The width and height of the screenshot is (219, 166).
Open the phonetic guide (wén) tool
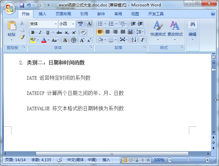(80, 24)
